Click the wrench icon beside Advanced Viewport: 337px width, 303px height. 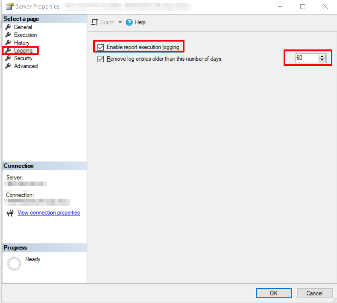[8, 66]
